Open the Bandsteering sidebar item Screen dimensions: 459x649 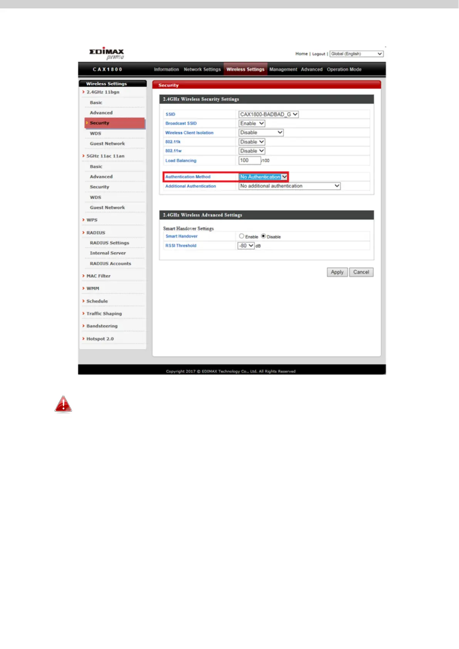[x=102, y=326]
